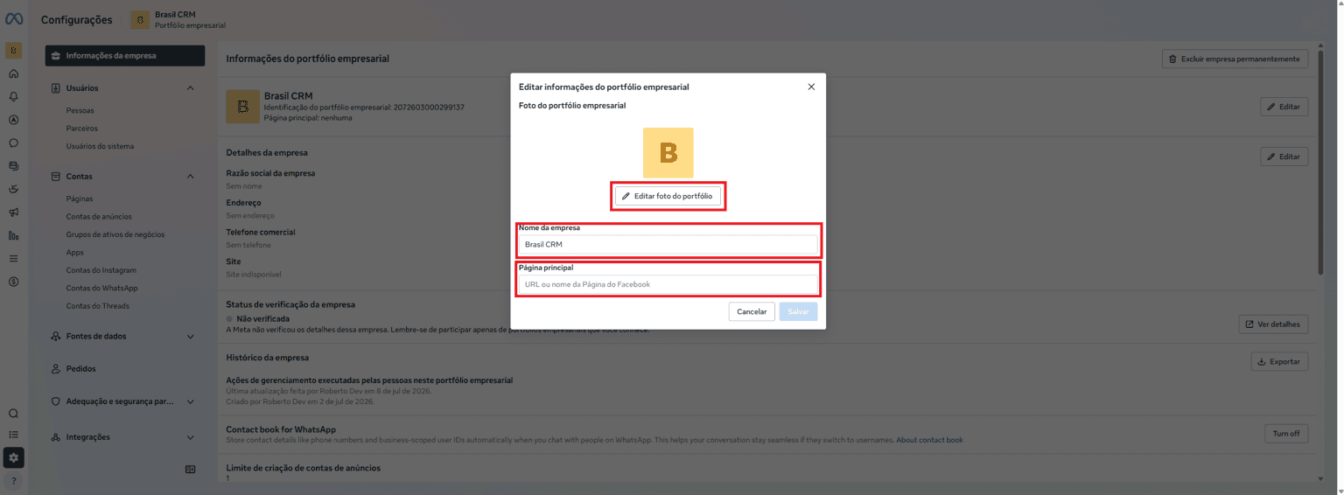The image size is (1344, 495).
Task: Click Editar foto do portfólio button
Action: [668, 196]
